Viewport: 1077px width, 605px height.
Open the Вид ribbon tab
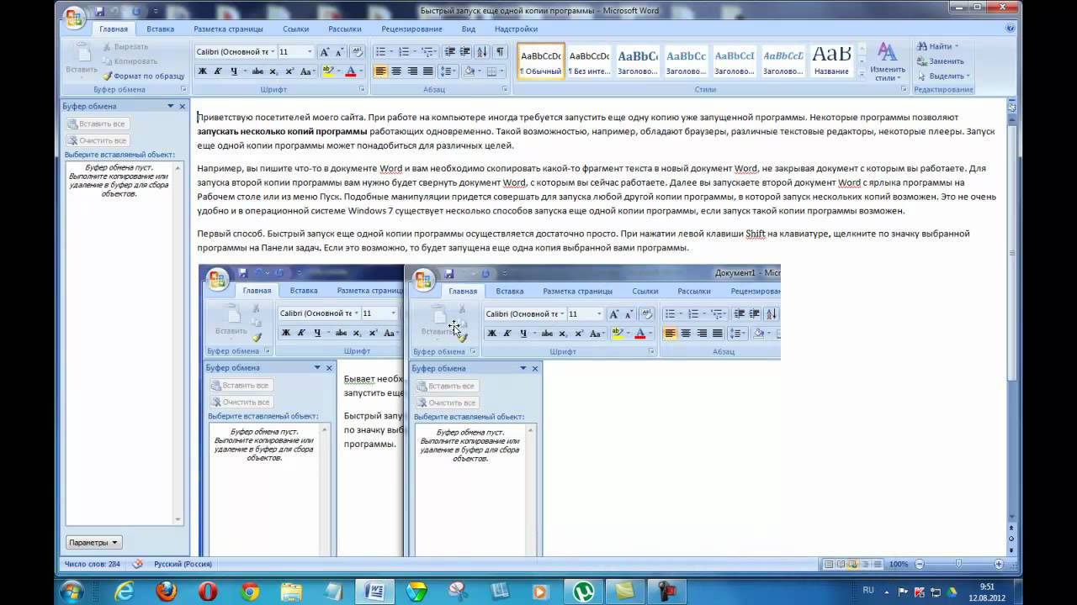coord(469,29)
